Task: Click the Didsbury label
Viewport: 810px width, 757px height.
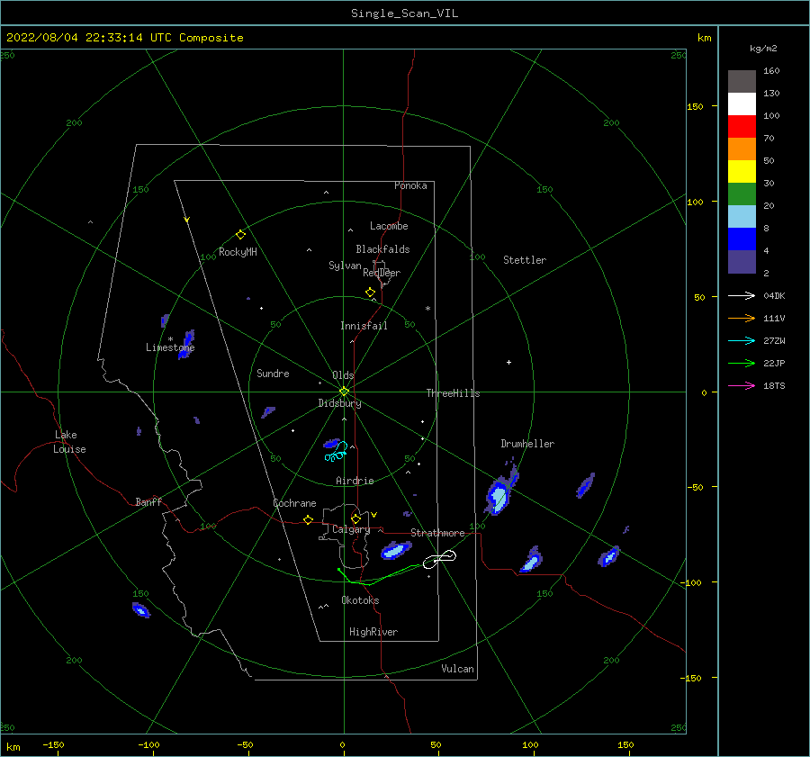Action: [x=339, y=403]
